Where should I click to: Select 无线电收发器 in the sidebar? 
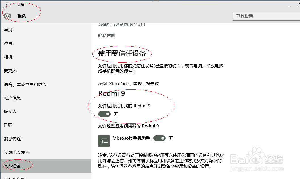46,152
